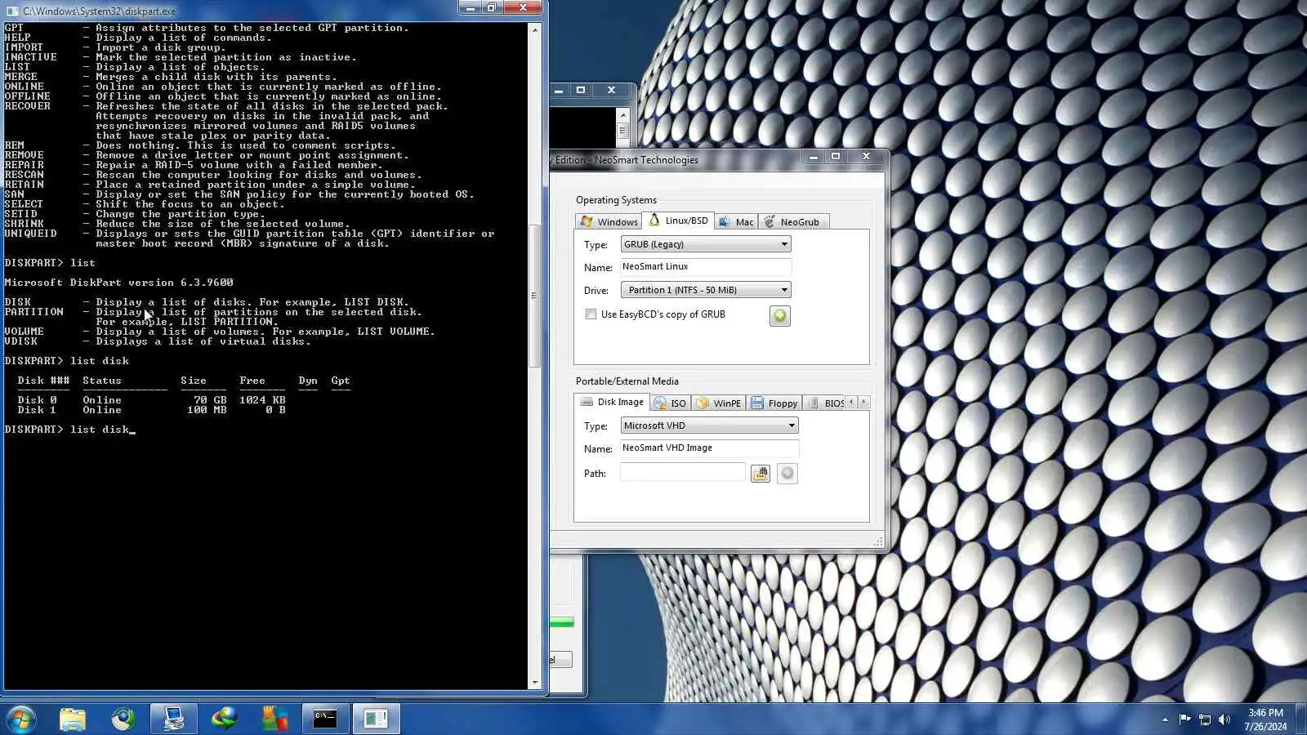This screenshot has width=1307, height=735.
Task: Click the empty Path input field
Action: coord(683,474)
